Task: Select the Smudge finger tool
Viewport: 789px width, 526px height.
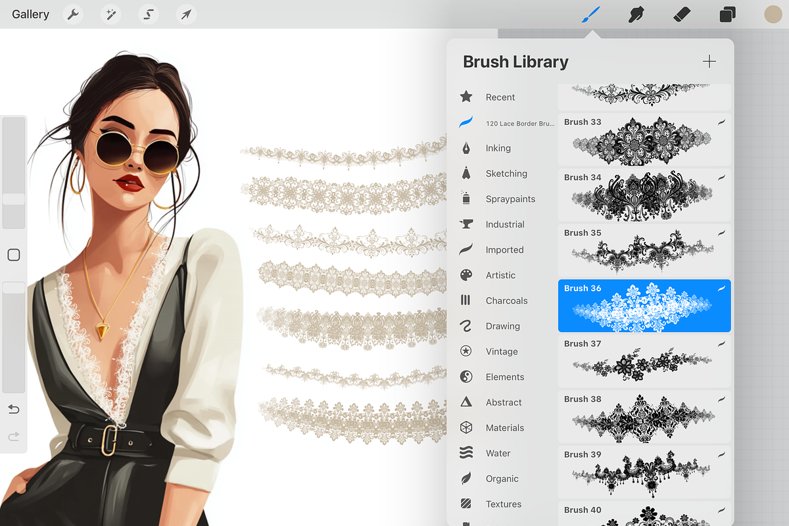Action: click(636, 14)
